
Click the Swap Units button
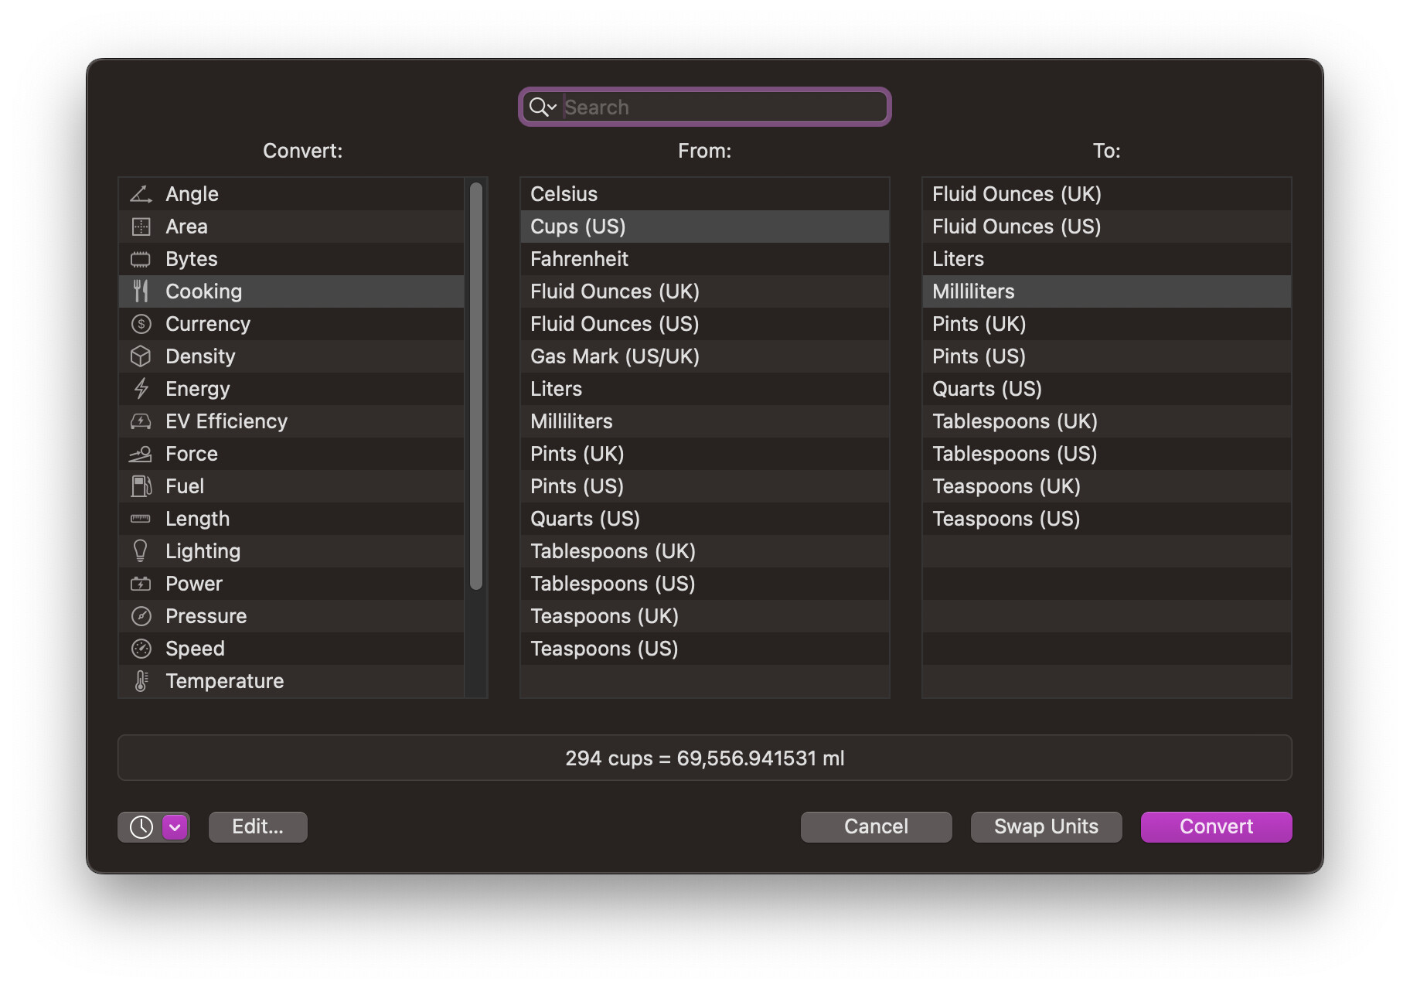tap(1047, 827)
